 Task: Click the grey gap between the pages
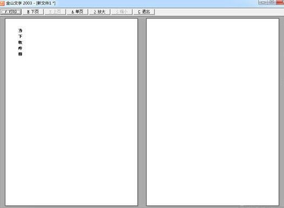142,112
